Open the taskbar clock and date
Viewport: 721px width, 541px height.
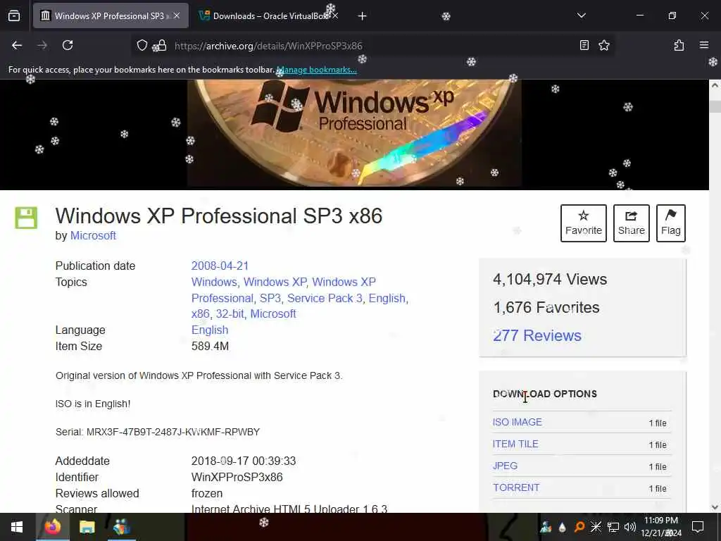click(x=661, y=527)
